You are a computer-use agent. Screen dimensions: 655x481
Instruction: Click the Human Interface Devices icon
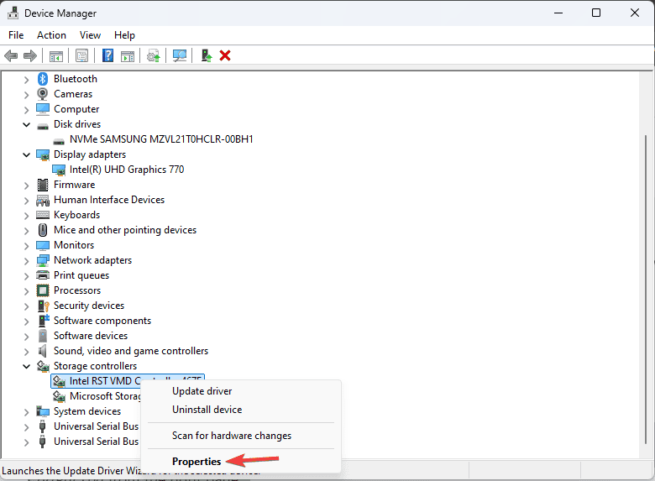43,200
